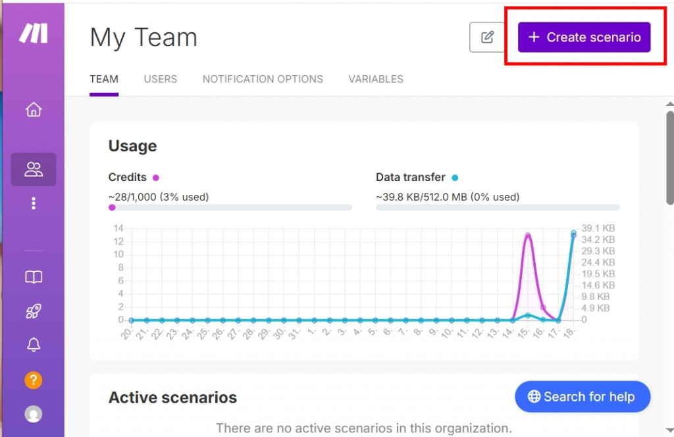Viewport: 674px width, 437px height.
Task: Click the Active scenarios heading
Action: pos(172,398)
